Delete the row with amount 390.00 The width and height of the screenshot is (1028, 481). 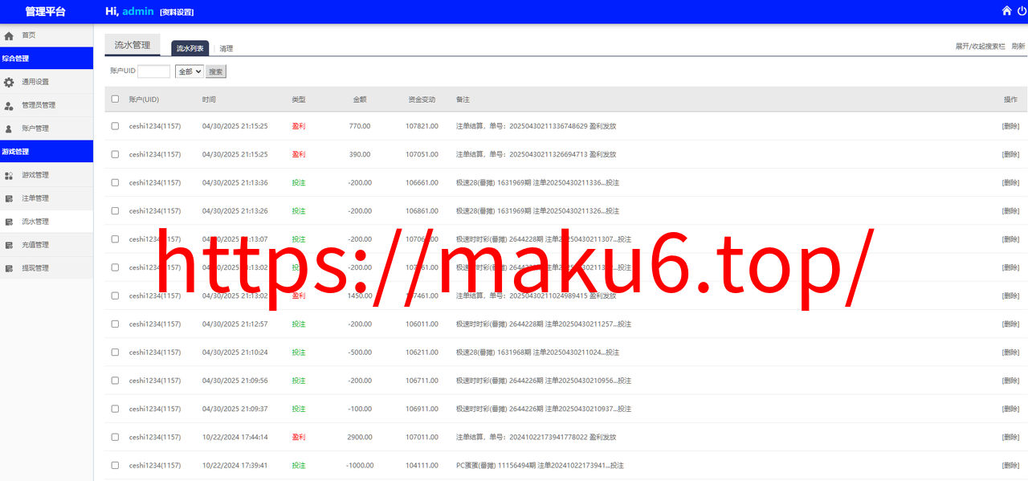coord(1010,154)
